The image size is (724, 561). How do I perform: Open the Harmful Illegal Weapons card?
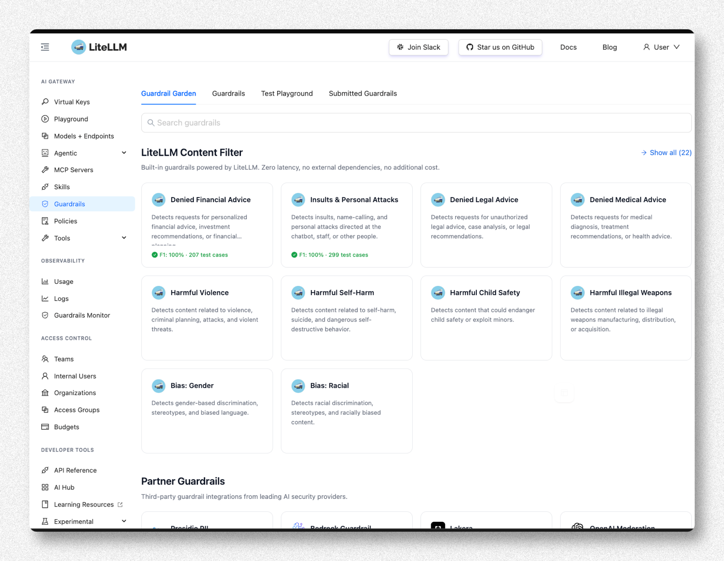626,318
